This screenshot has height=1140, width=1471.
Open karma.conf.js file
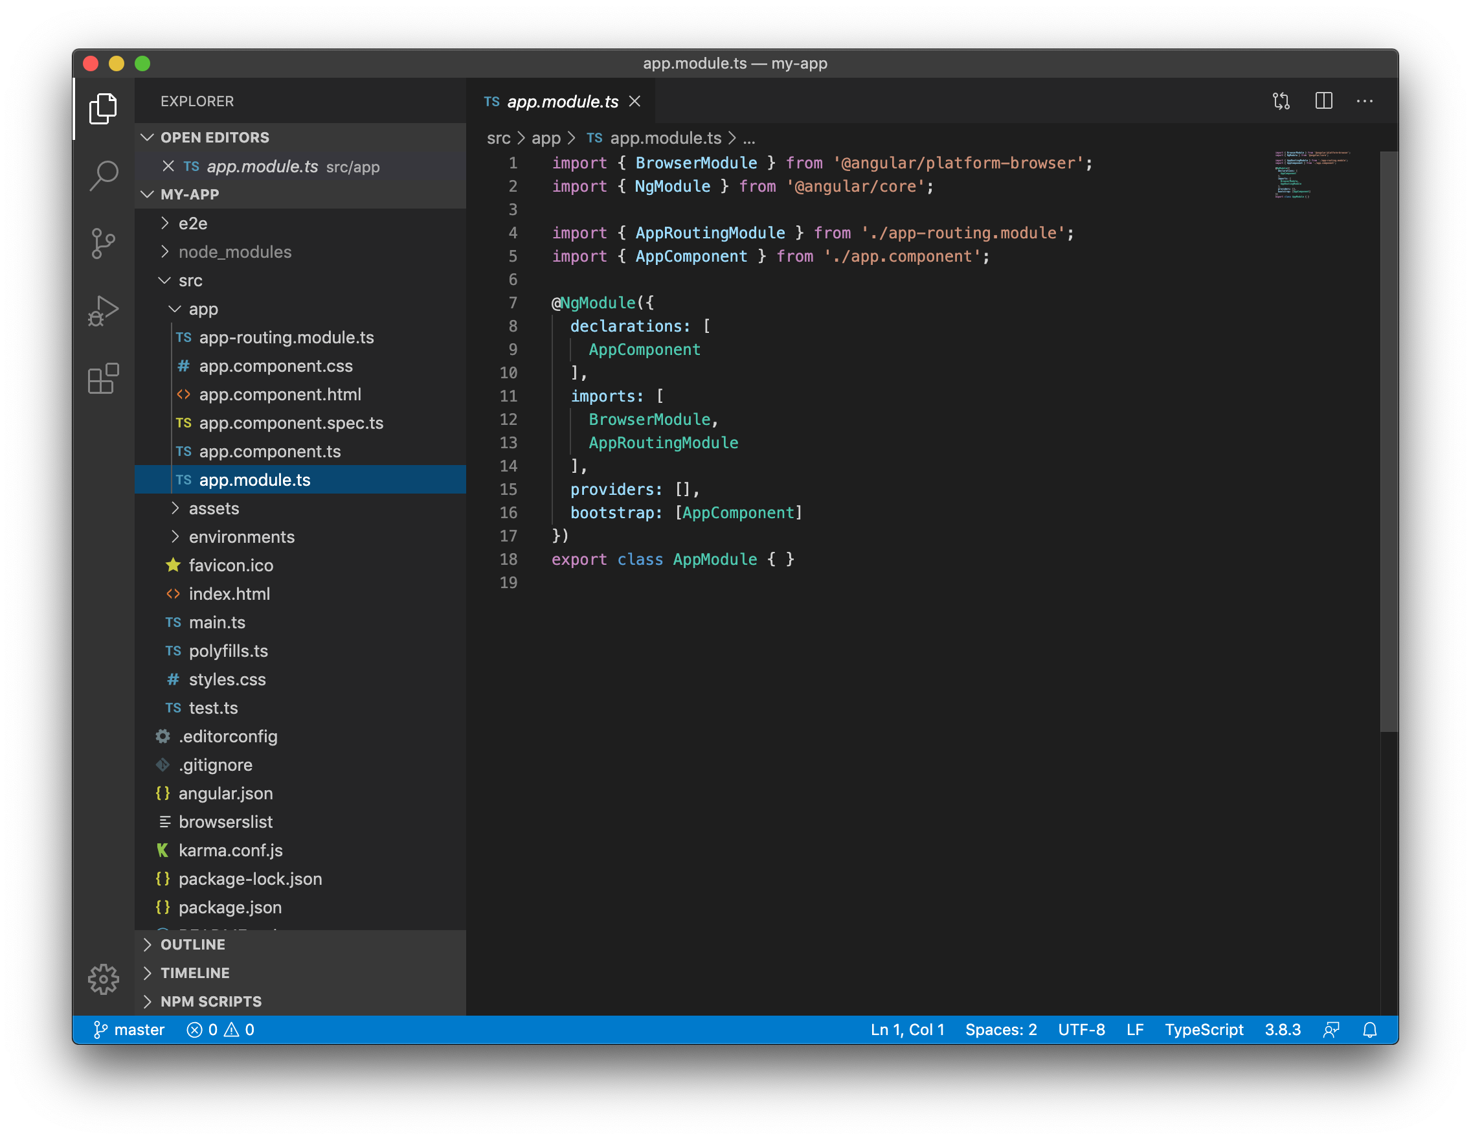point(300,850)
